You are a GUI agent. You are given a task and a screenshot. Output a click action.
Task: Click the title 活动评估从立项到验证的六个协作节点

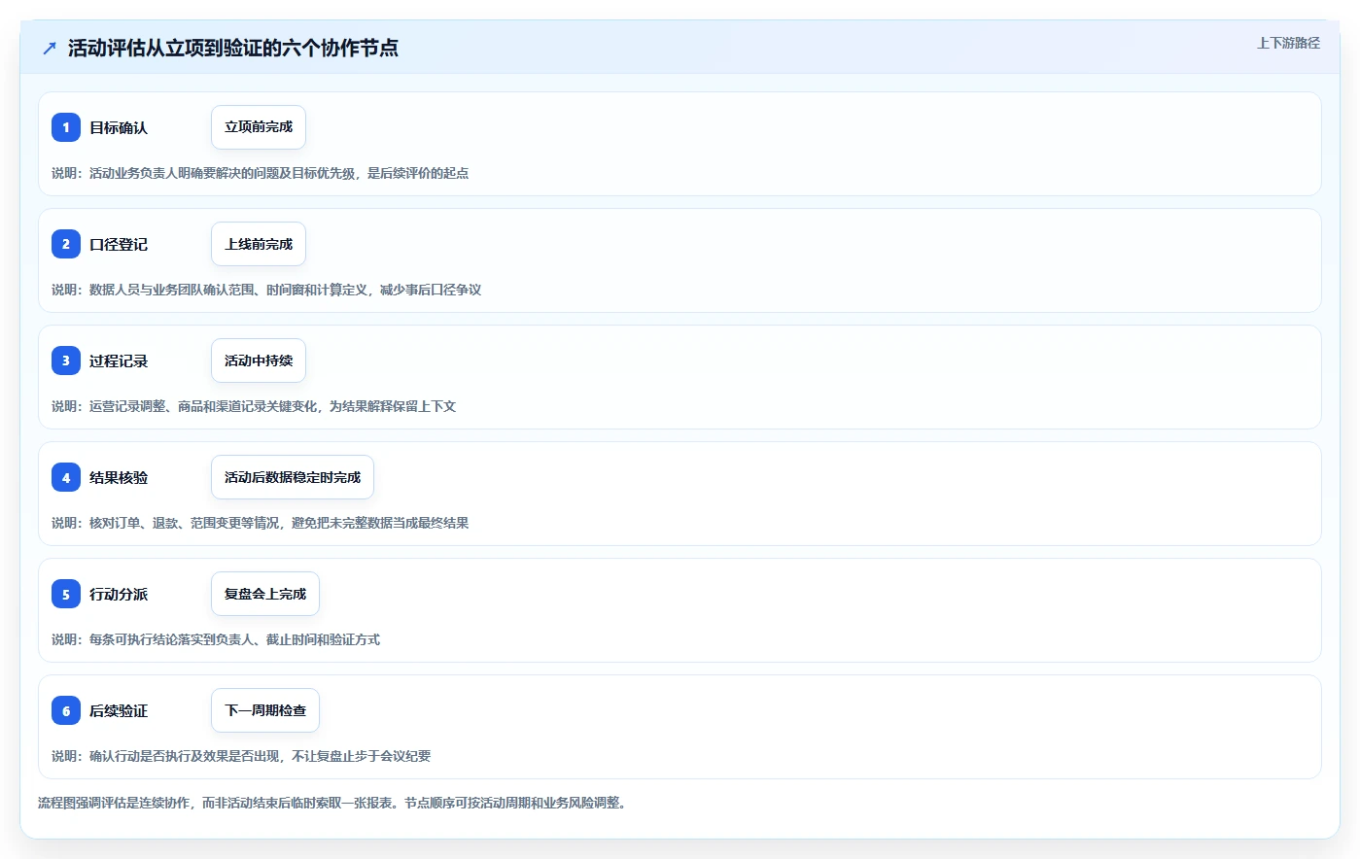point(233,48)
